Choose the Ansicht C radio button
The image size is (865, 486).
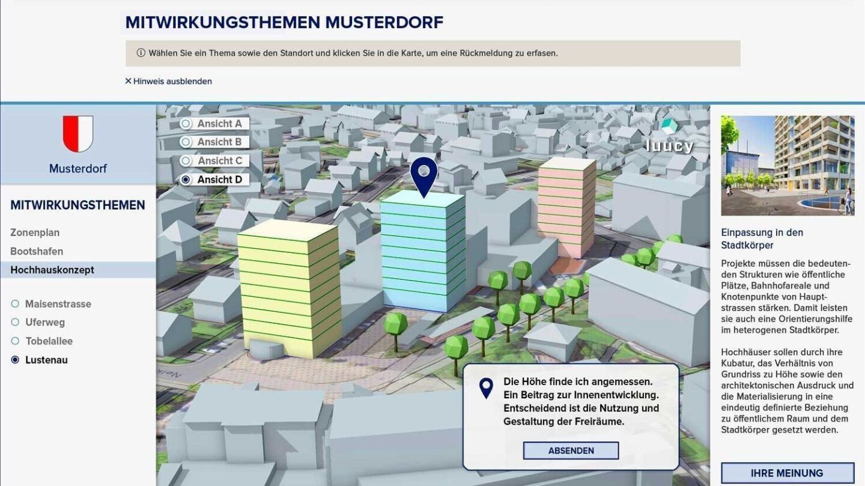(x=186, y=161)
